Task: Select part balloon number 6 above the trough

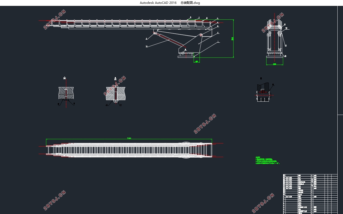Action: click(x=207, y=18)
